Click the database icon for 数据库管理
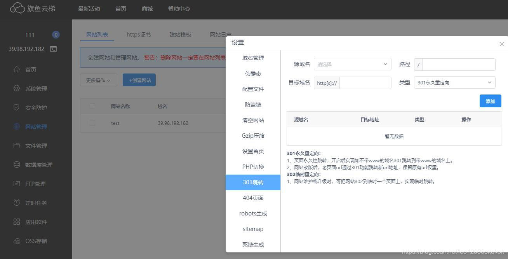 [16, 164]
